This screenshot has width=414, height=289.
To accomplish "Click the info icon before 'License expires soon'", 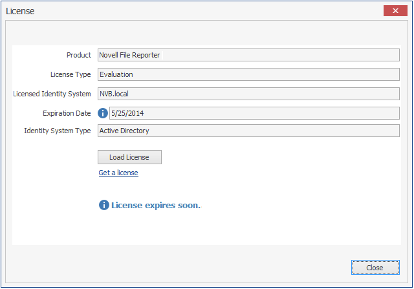I will click(x=103, y=205).
